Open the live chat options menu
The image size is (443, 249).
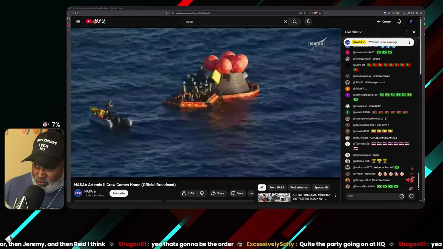[406, 32]
